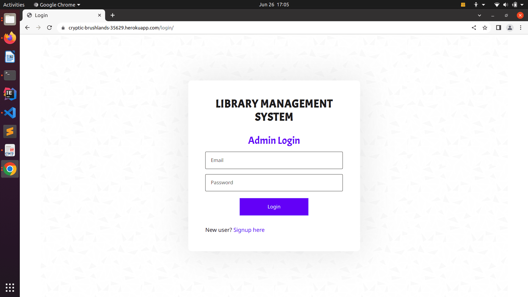Click the volume speaker icon
Viewport: 528px width, 297px height.
(x=505, y=5)
